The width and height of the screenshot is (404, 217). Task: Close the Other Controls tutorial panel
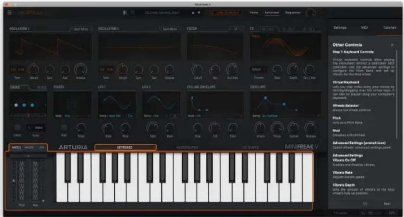tap(392, 45)
